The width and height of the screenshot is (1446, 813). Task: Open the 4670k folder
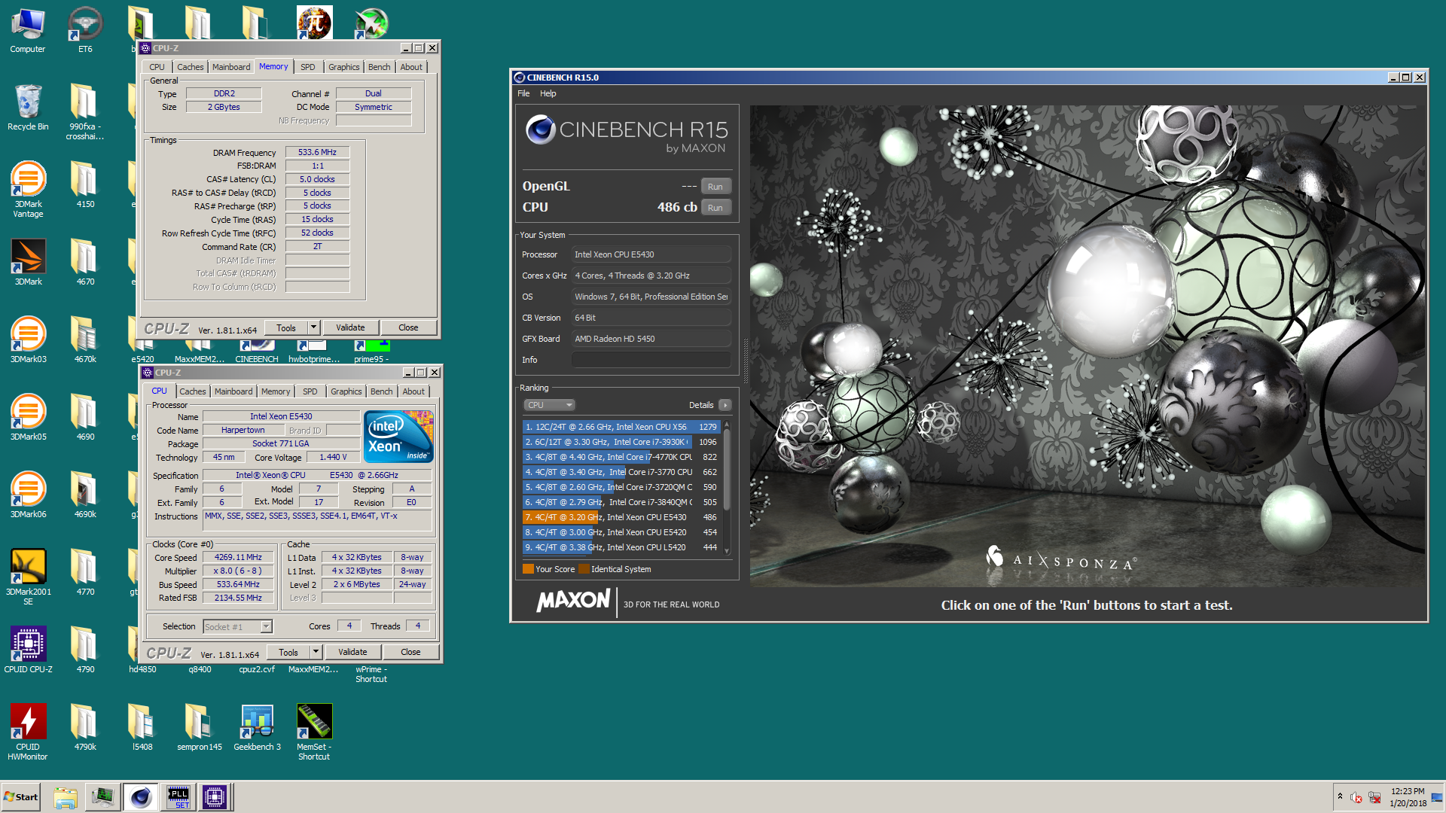pyautogui.click(x=85, y=340)
